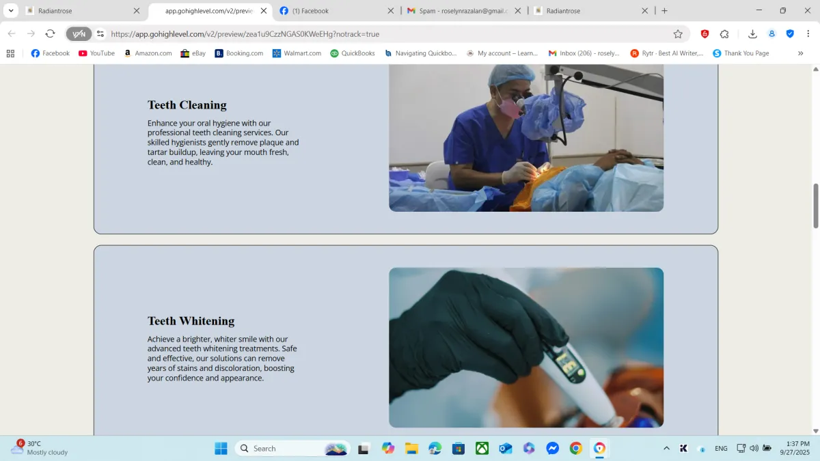
Task: Bookmark this page with star icon
Action: coord(678,33)
